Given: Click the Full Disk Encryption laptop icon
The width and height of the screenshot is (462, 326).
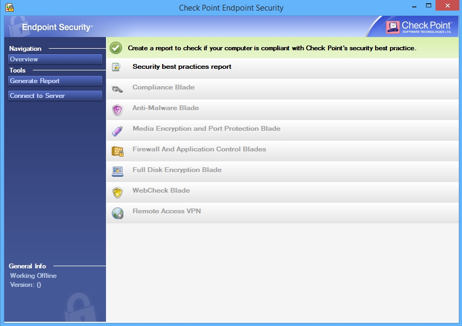Looking at the screenshot, I should click(117, 171).
